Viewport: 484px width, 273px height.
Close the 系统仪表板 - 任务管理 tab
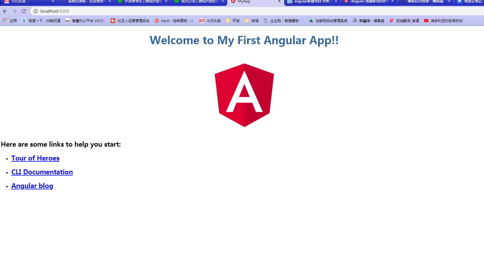pos(110,1)
